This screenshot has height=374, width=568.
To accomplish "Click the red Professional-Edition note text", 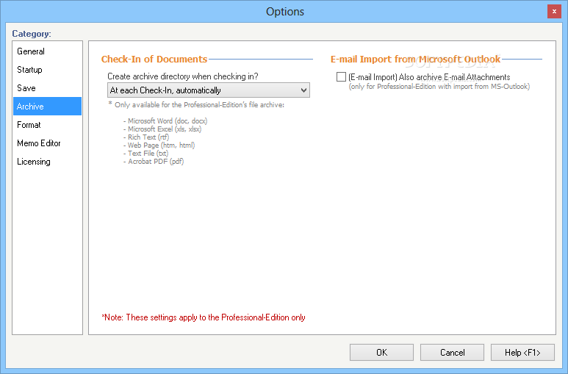I will tap(204, 317).
